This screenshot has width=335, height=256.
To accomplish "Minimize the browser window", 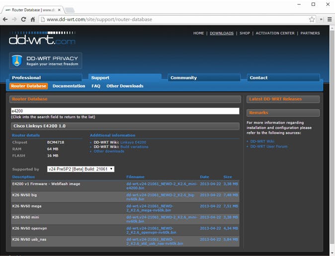I will (x=299, y=4).
